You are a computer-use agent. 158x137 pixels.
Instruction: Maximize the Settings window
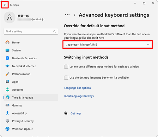point(144,3)
